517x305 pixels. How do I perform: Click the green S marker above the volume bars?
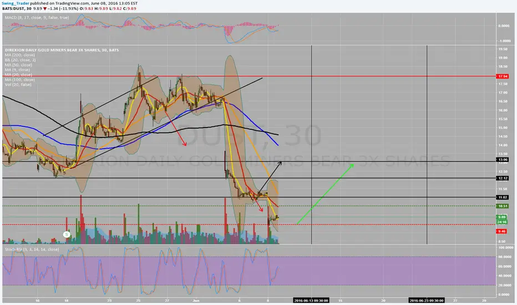(x=67, y=235)
